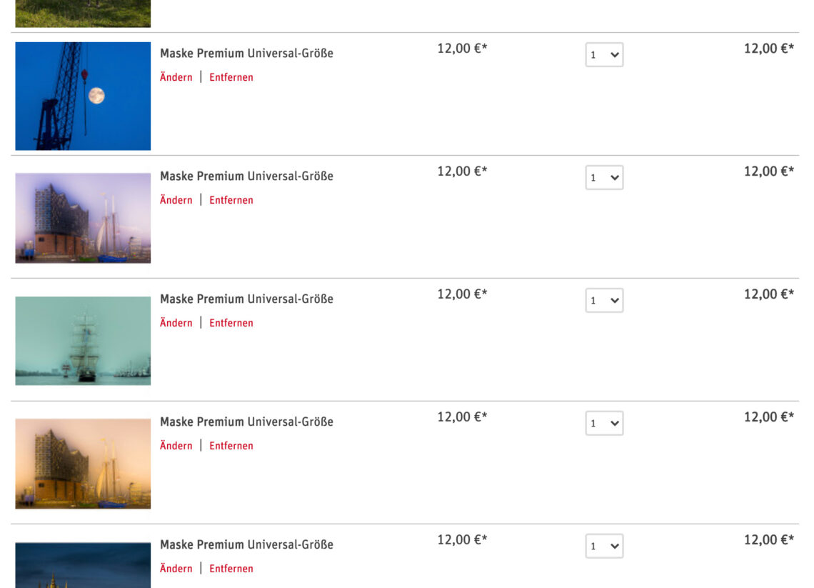Open the dark blue night mask thumbnail
Screen dimensions: 814x588
click(83, 566)
